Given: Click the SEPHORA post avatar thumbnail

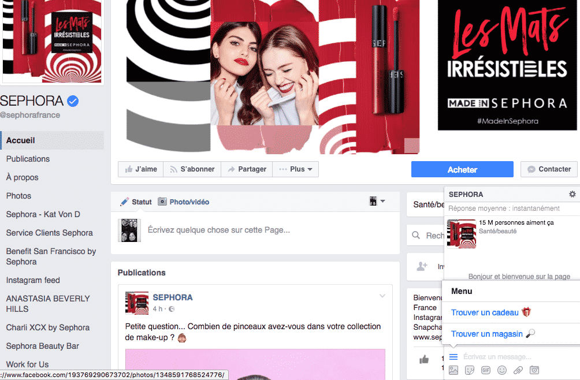Looking at the screenshot, I should point(137,303).
